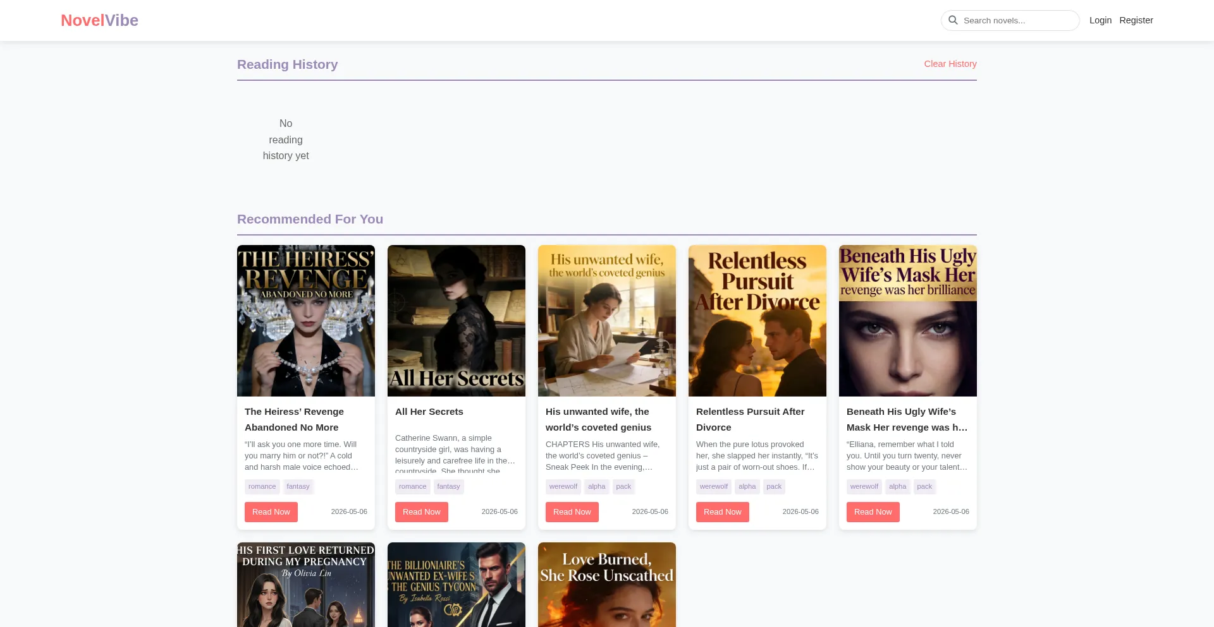Select pack tag on Relentless Pursuit After Divorce
The image size is (1214, 627).
pyautogui.click(x=774, y=487)
